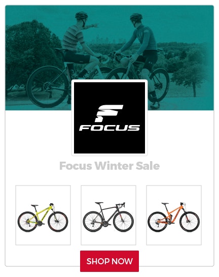
Task: Click the stylized F emblem in logo
Action: tap(109, 113)
